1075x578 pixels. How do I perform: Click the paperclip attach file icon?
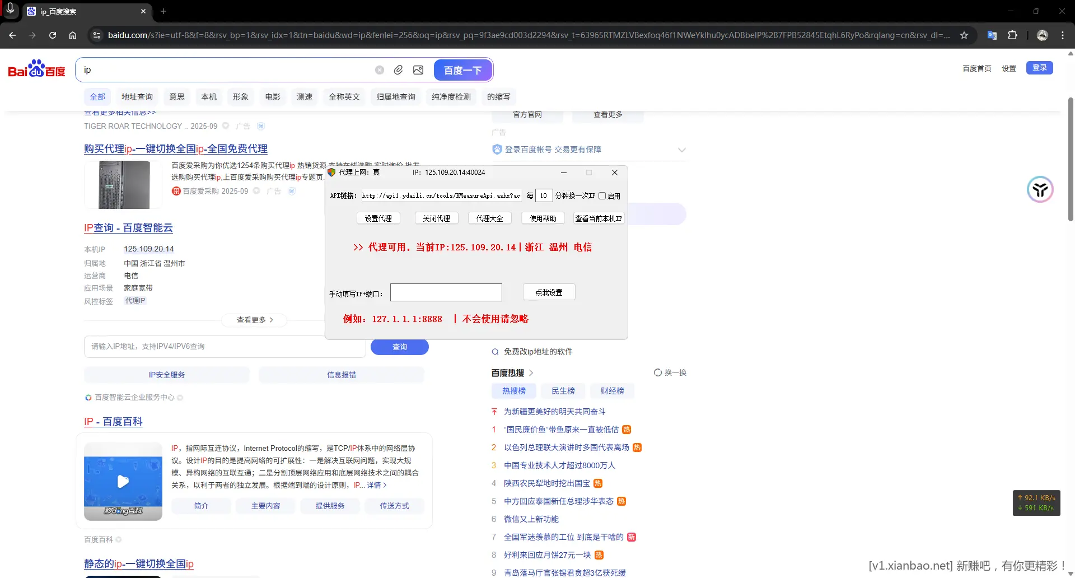pos(398,70)
